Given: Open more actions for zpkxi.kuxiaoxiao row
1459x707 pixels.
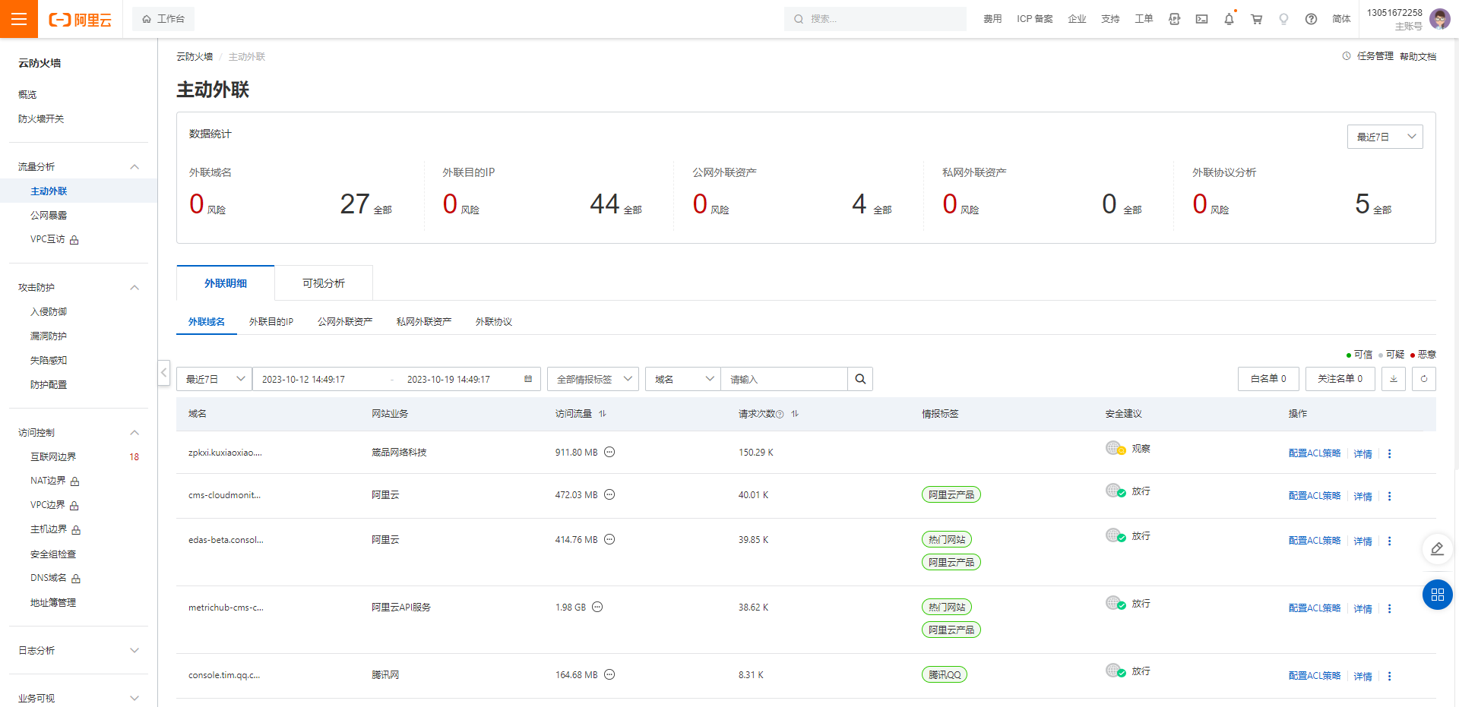Looking at the screenshot, I should point(1389,453).
